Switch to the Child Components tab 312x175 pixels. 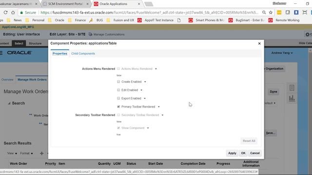(83, 53)
